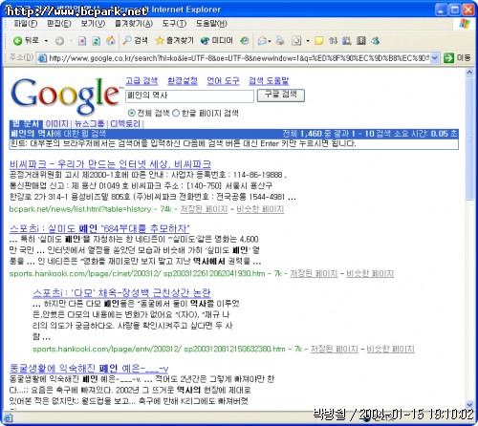Select the 한글 페이지 검색 radio button

176,113
